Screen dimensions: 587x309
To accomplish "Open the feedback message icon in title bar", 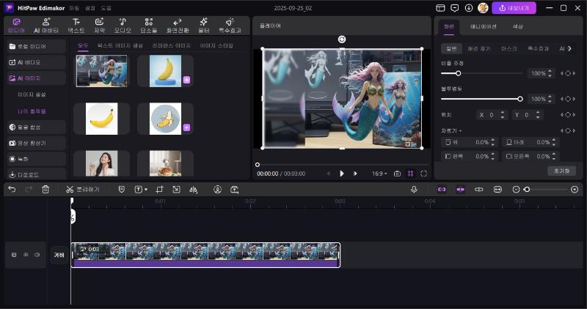I will (454, 8).
